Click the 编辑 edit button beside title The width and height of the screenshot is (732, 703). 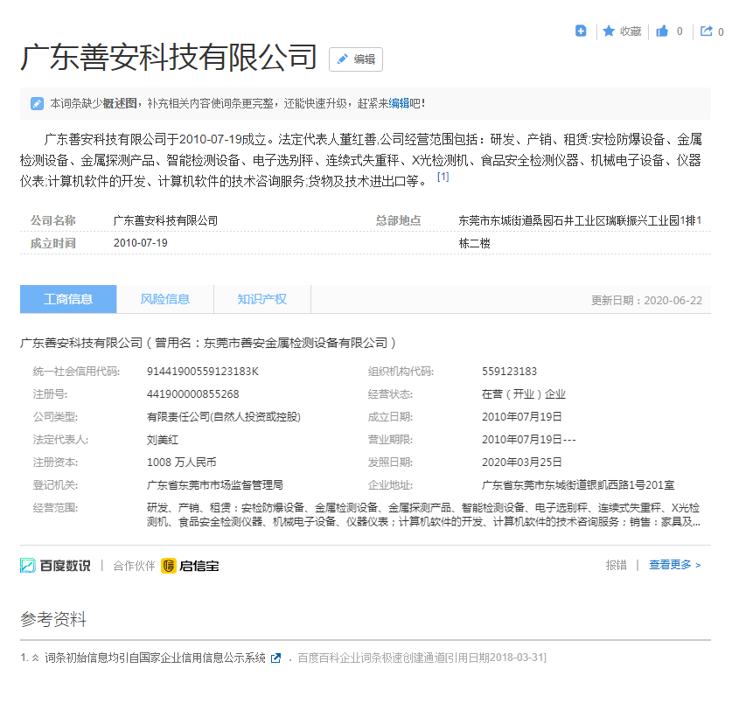pyautogui.click(x=356, y=59)
